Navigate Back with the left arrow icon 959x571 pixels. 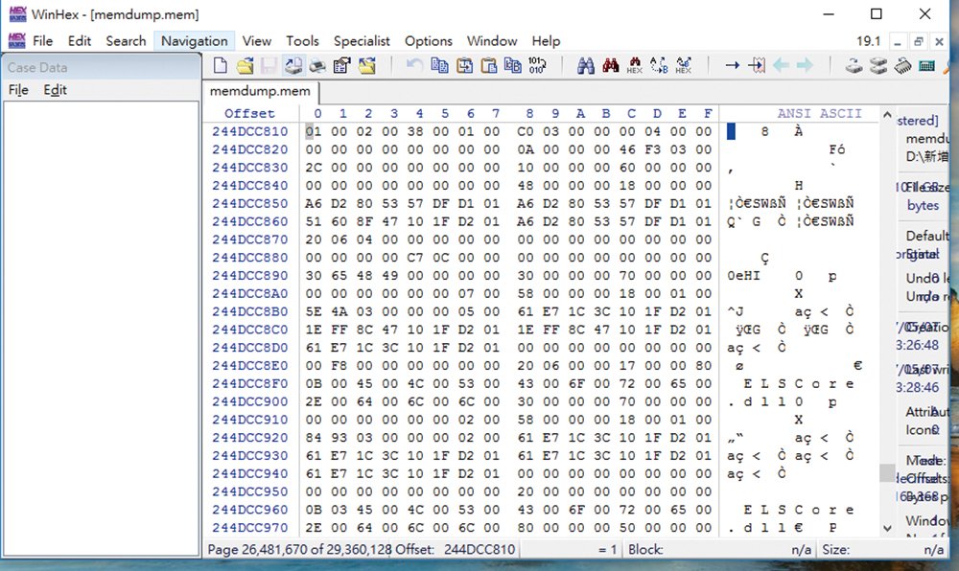point(781,65)
